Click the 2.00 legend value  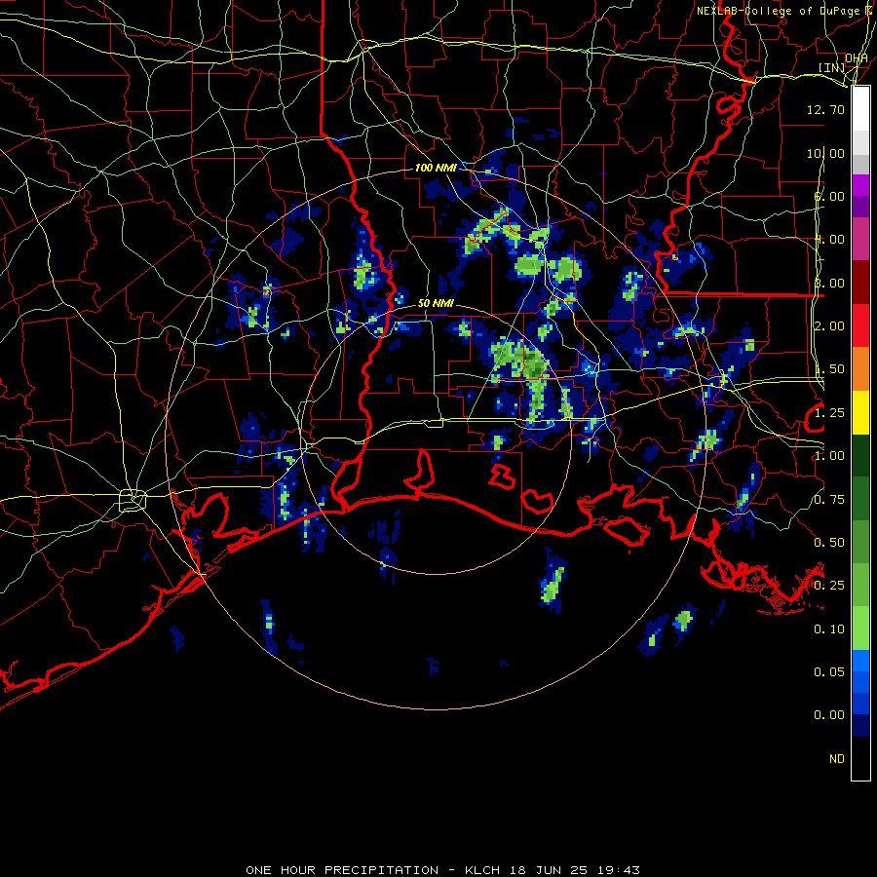tap(829, 326)
